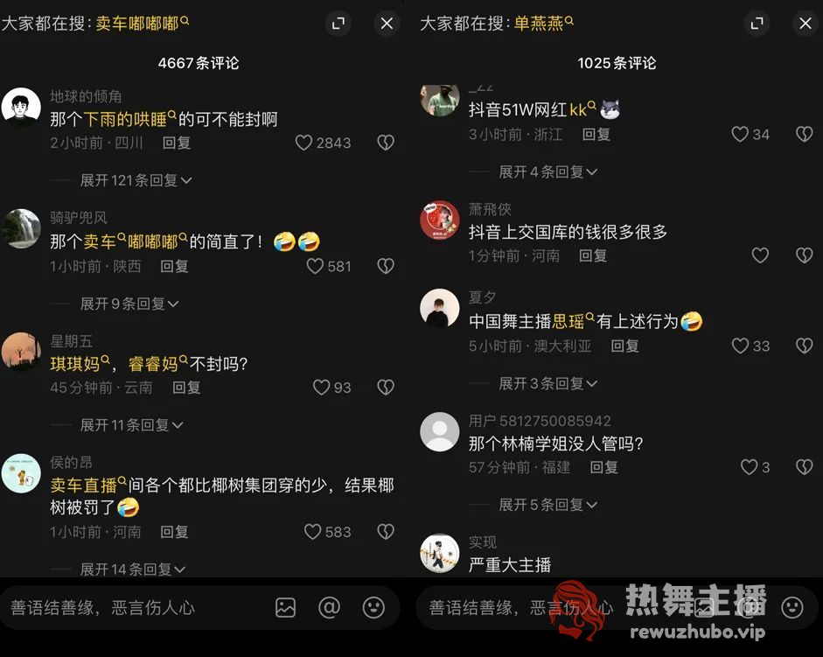Tap heart icon on 萧飛俠's comment

point(760,255)
